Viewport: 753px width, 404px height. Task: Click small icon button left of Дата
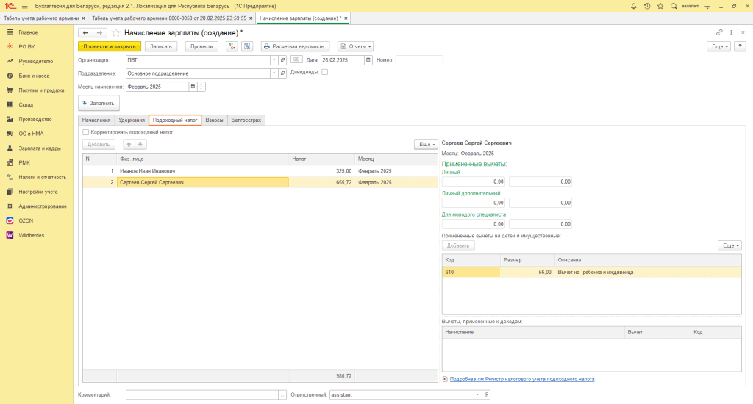click(296, 59)
